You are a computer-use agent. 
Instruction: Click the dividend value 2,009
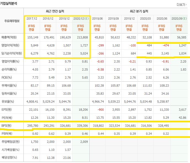coord(84,142)
